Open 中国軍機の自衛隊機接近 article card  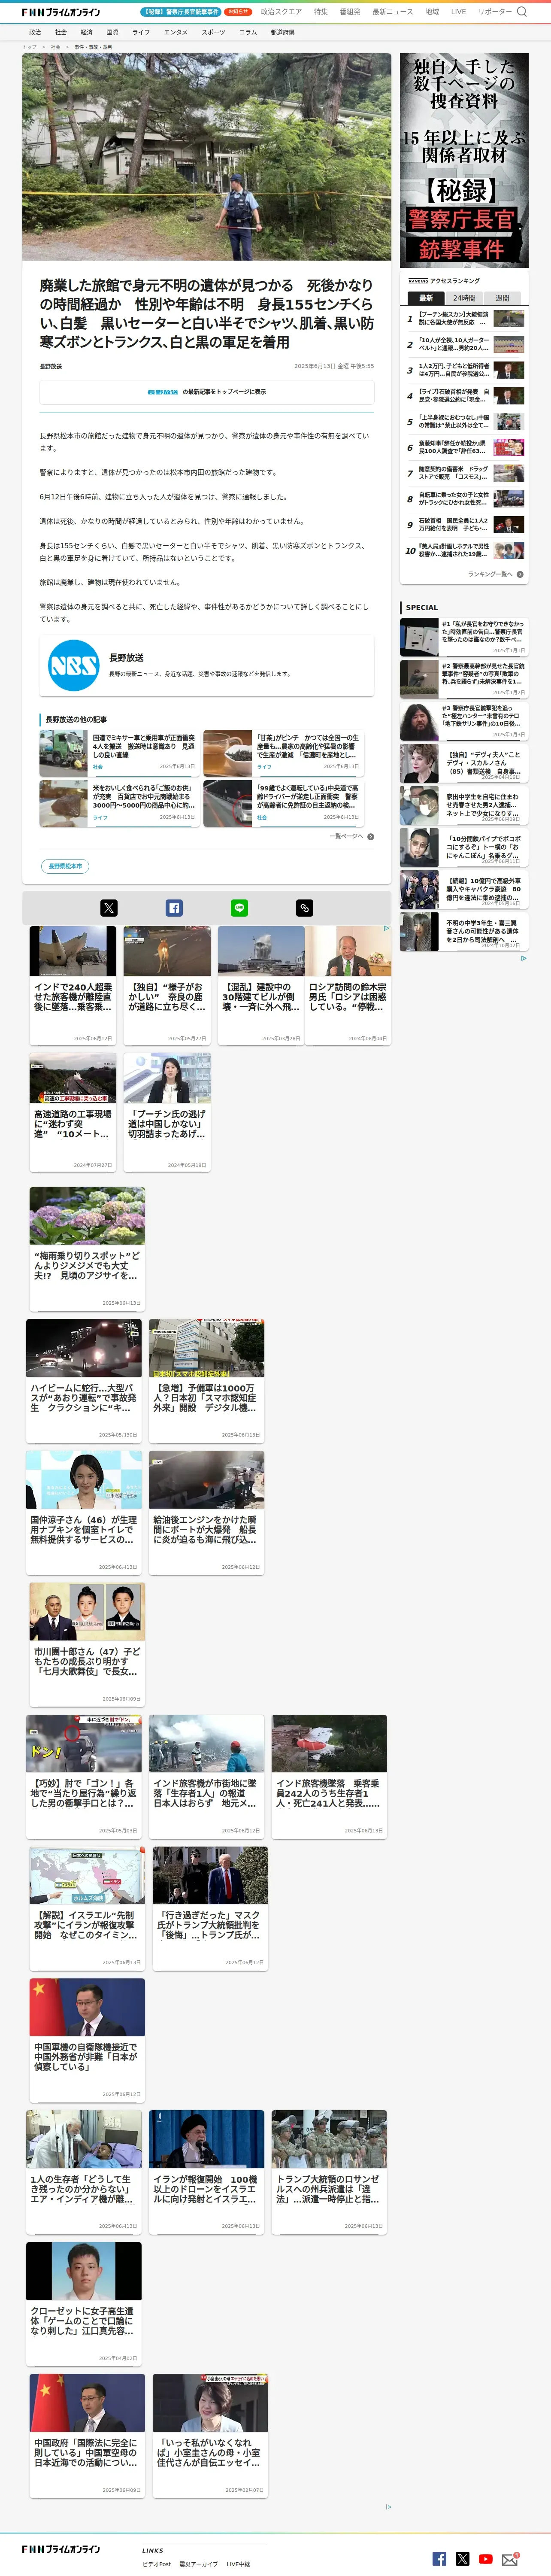click(87, 2040)
